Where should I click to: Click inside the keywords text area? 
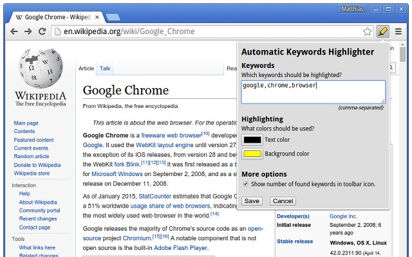point(314,92)
